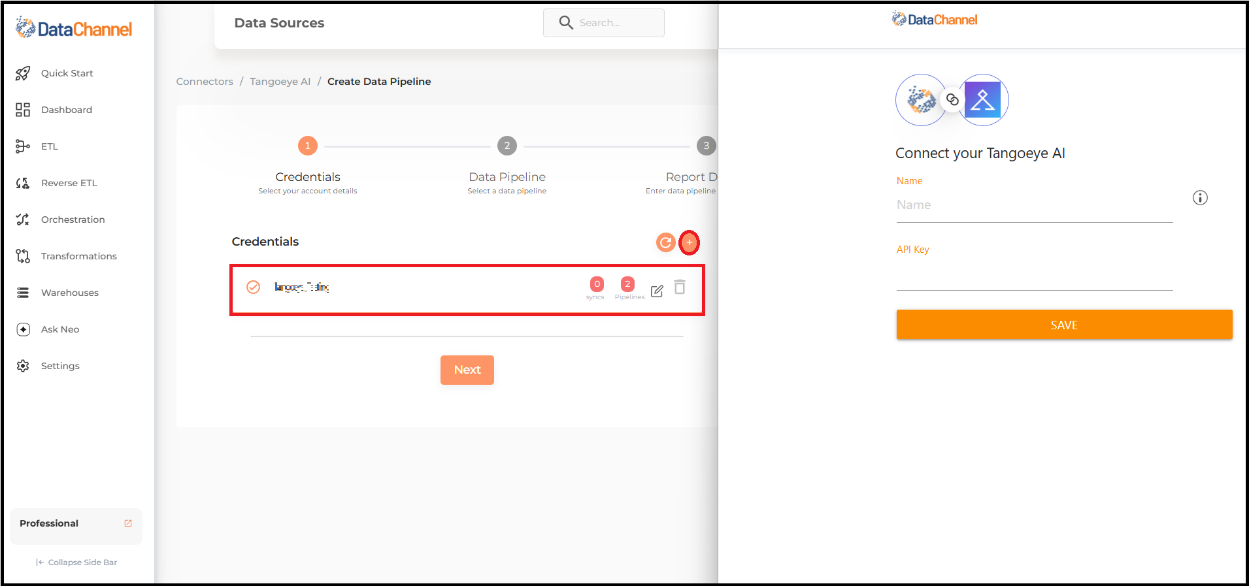Click the Professional plan label
The image size is (1249, 586).
49,523
